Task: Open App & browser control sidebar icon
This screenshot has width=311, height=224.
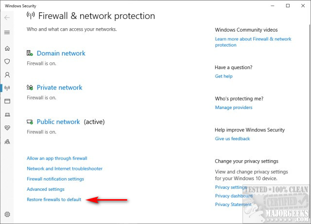Action: tap(7, 101)
